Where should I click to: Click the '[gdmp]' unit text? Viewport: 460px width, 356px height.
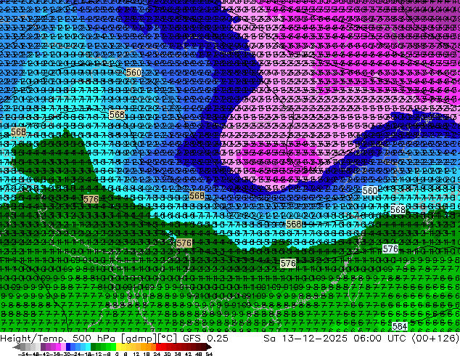(x=137, y=339)
